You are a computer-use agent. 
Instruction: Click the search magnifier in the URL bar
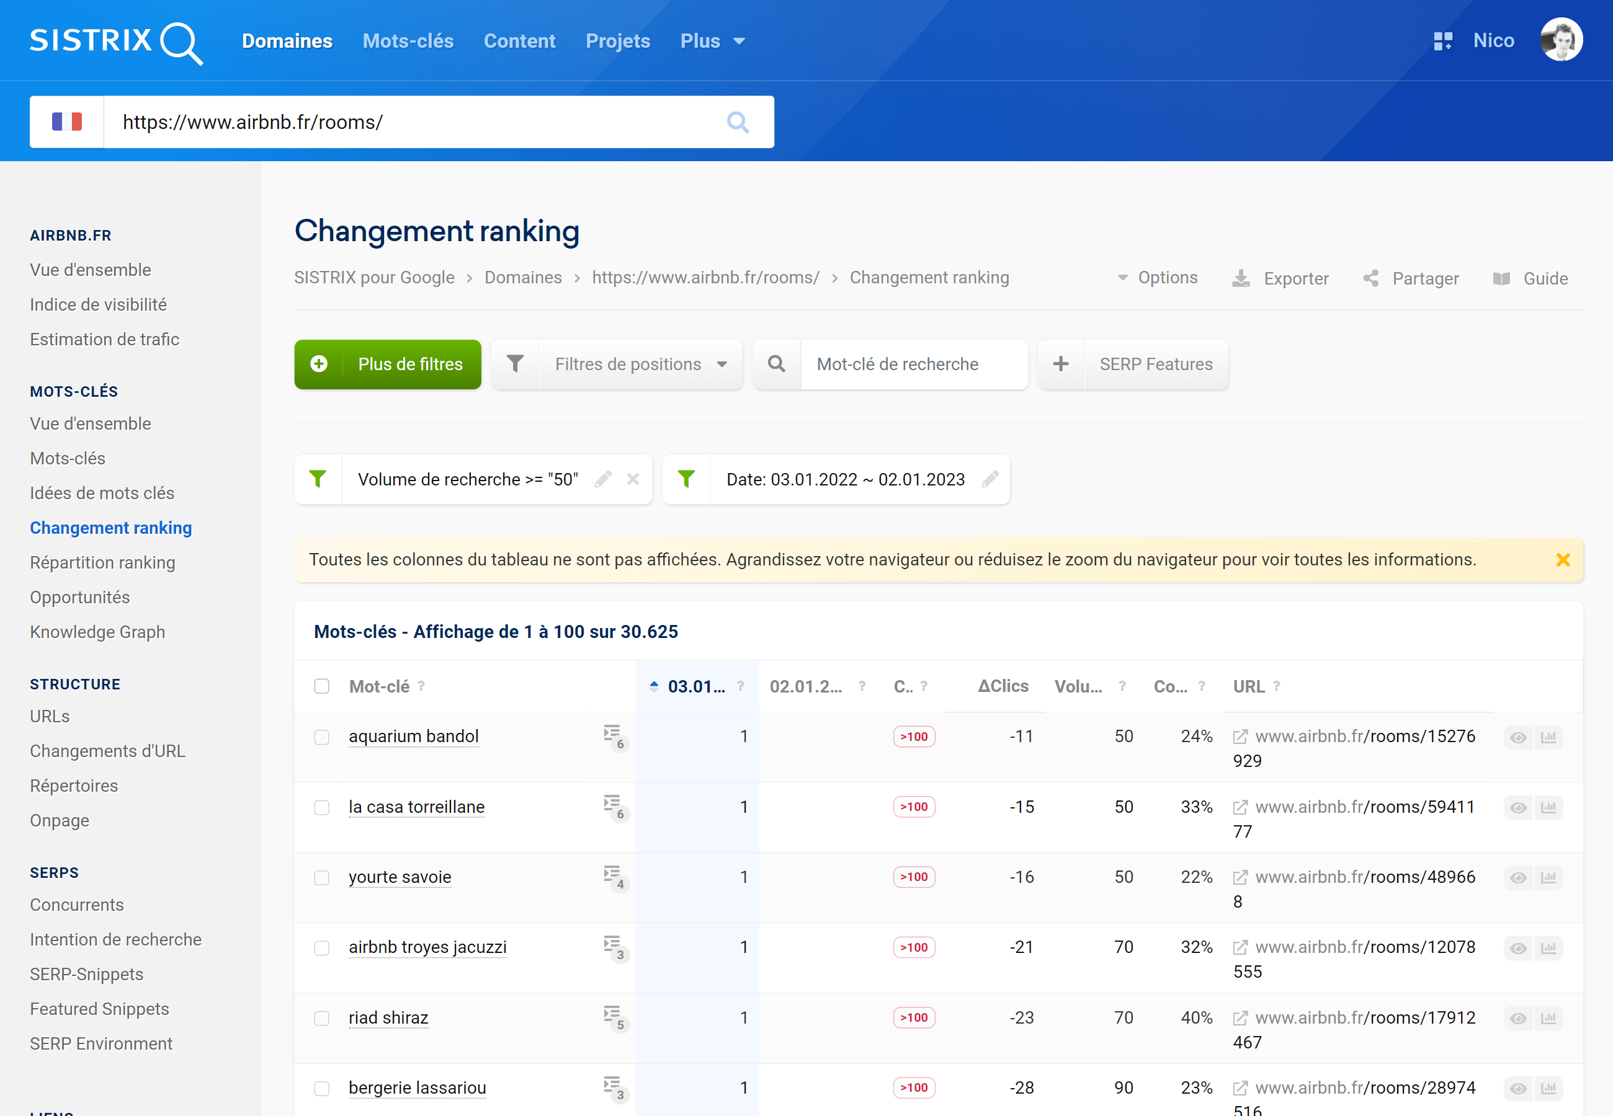tap(738, 122)
